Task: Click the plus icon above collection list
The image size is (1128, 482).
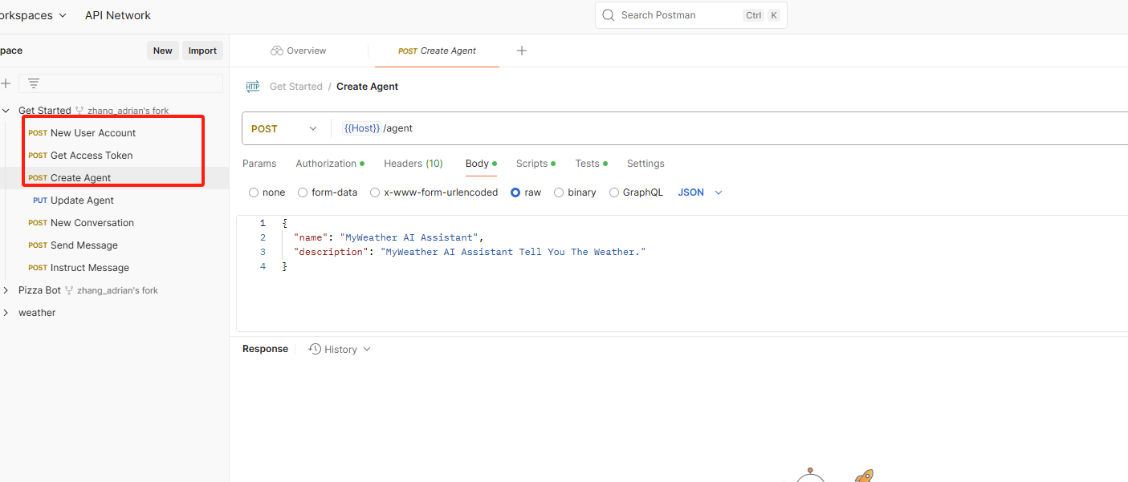Action: click(x=6, y=83)
